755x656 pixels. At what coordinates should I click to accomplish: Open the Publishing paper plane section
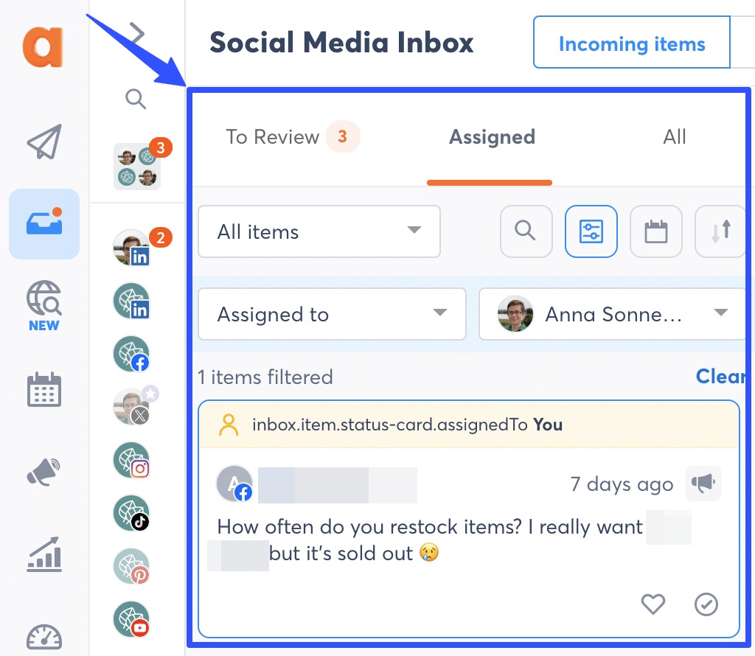pyautogui.click(x=44, y=142)
